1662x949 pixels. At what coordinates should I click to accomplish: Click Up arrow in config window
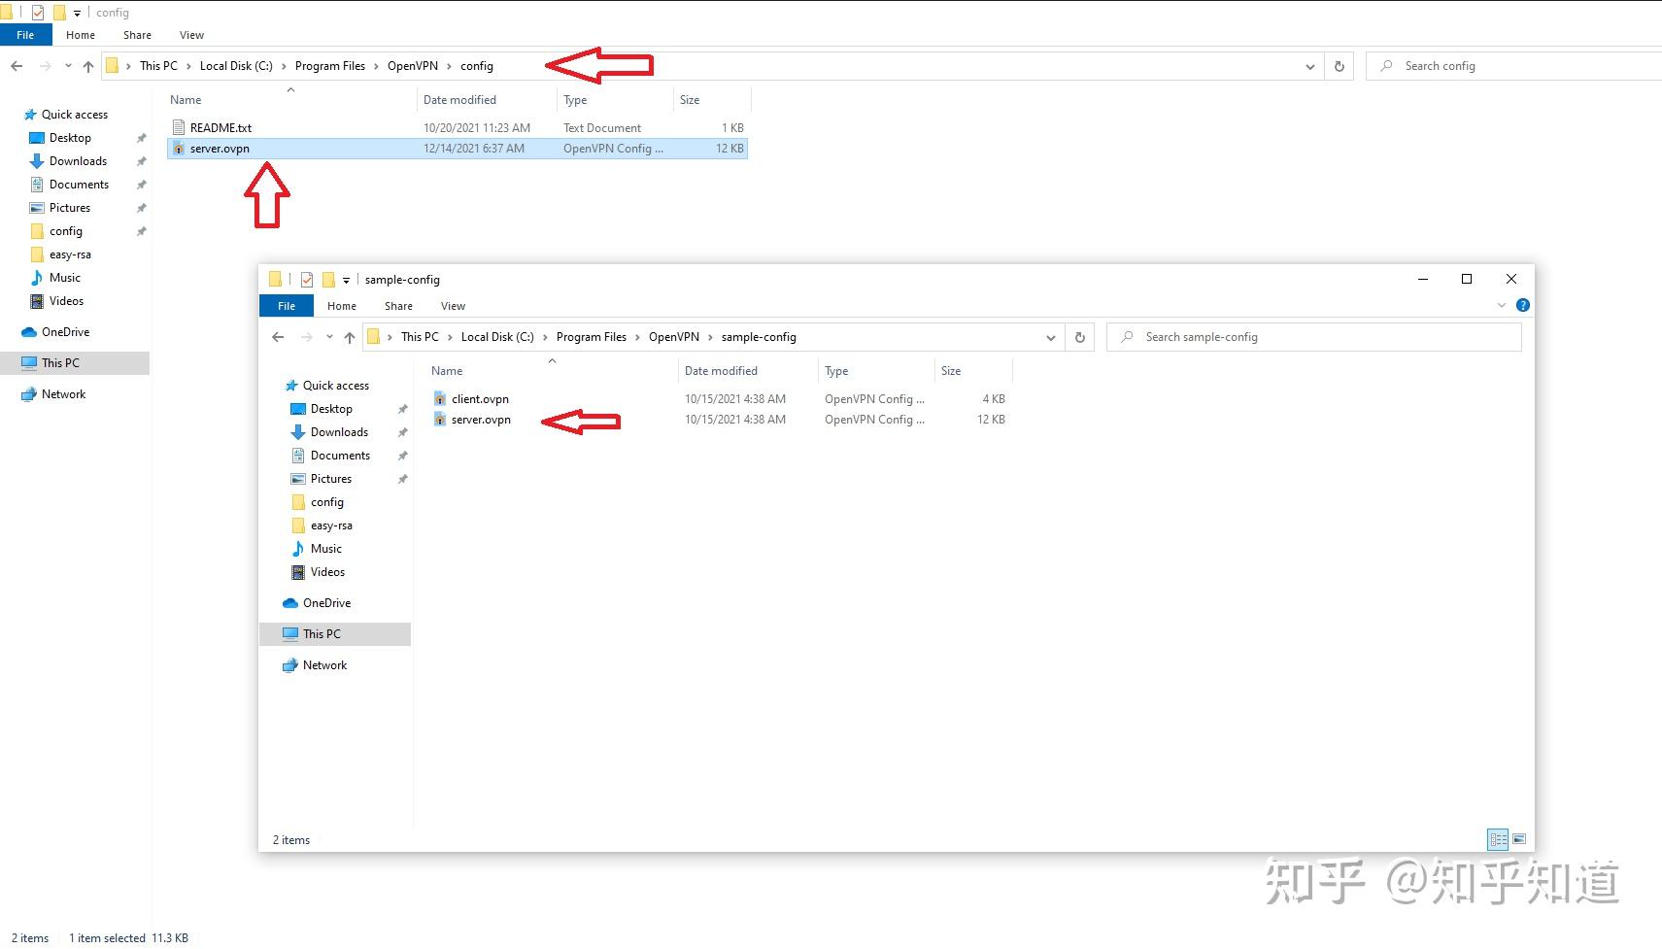click(88, 66)
